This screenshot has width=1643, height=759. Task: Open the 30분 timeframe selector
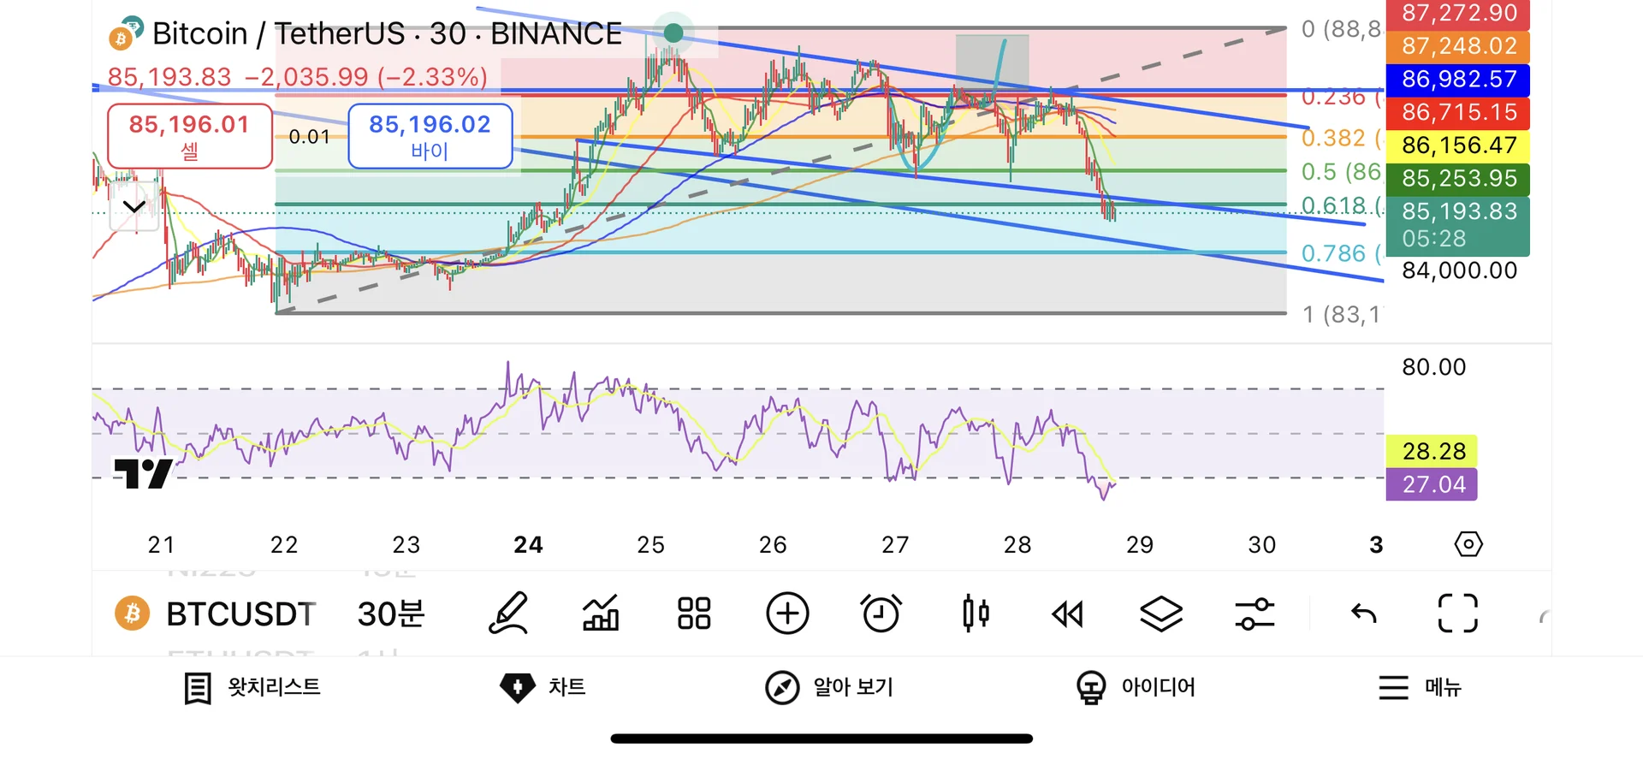point(391,614)
